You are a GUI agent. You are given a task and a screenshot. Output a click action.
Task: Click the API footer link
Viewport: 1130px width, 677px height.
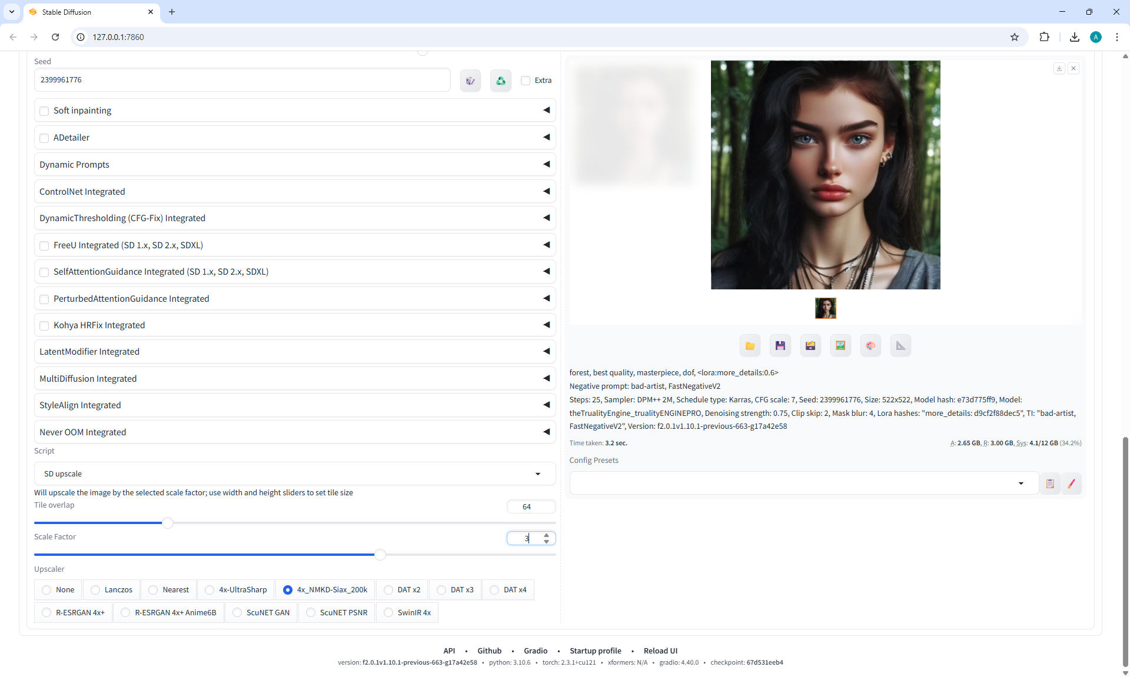point(449,651)
